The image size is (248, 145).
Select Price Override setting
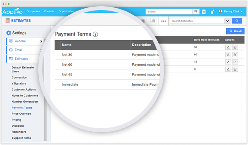pyautogui.click(x=21, y=114)
